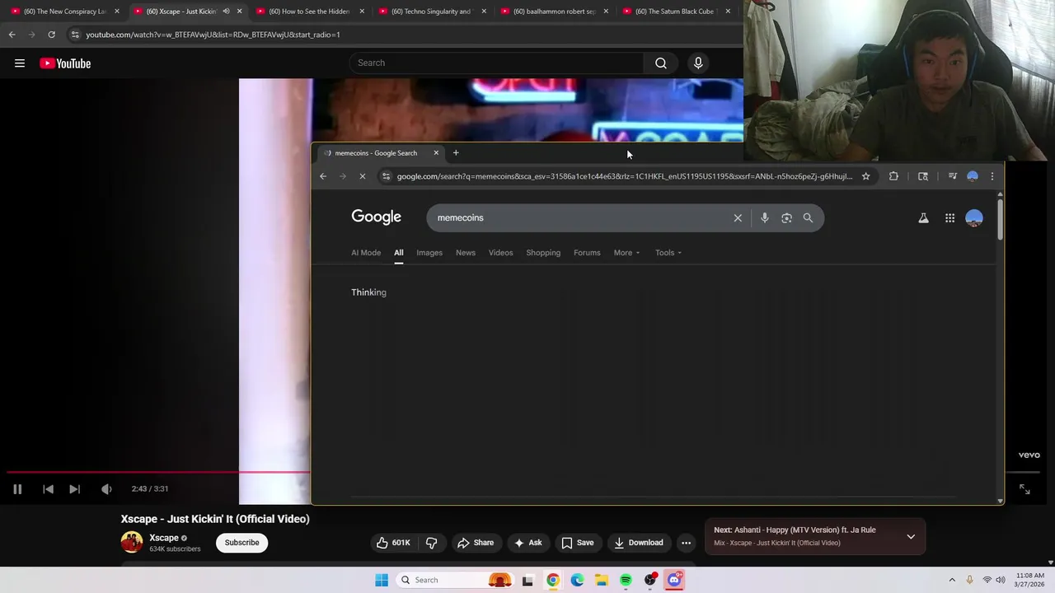Open the Xscape channel name link
This screenshot has width=1055, height=593.
164,538
